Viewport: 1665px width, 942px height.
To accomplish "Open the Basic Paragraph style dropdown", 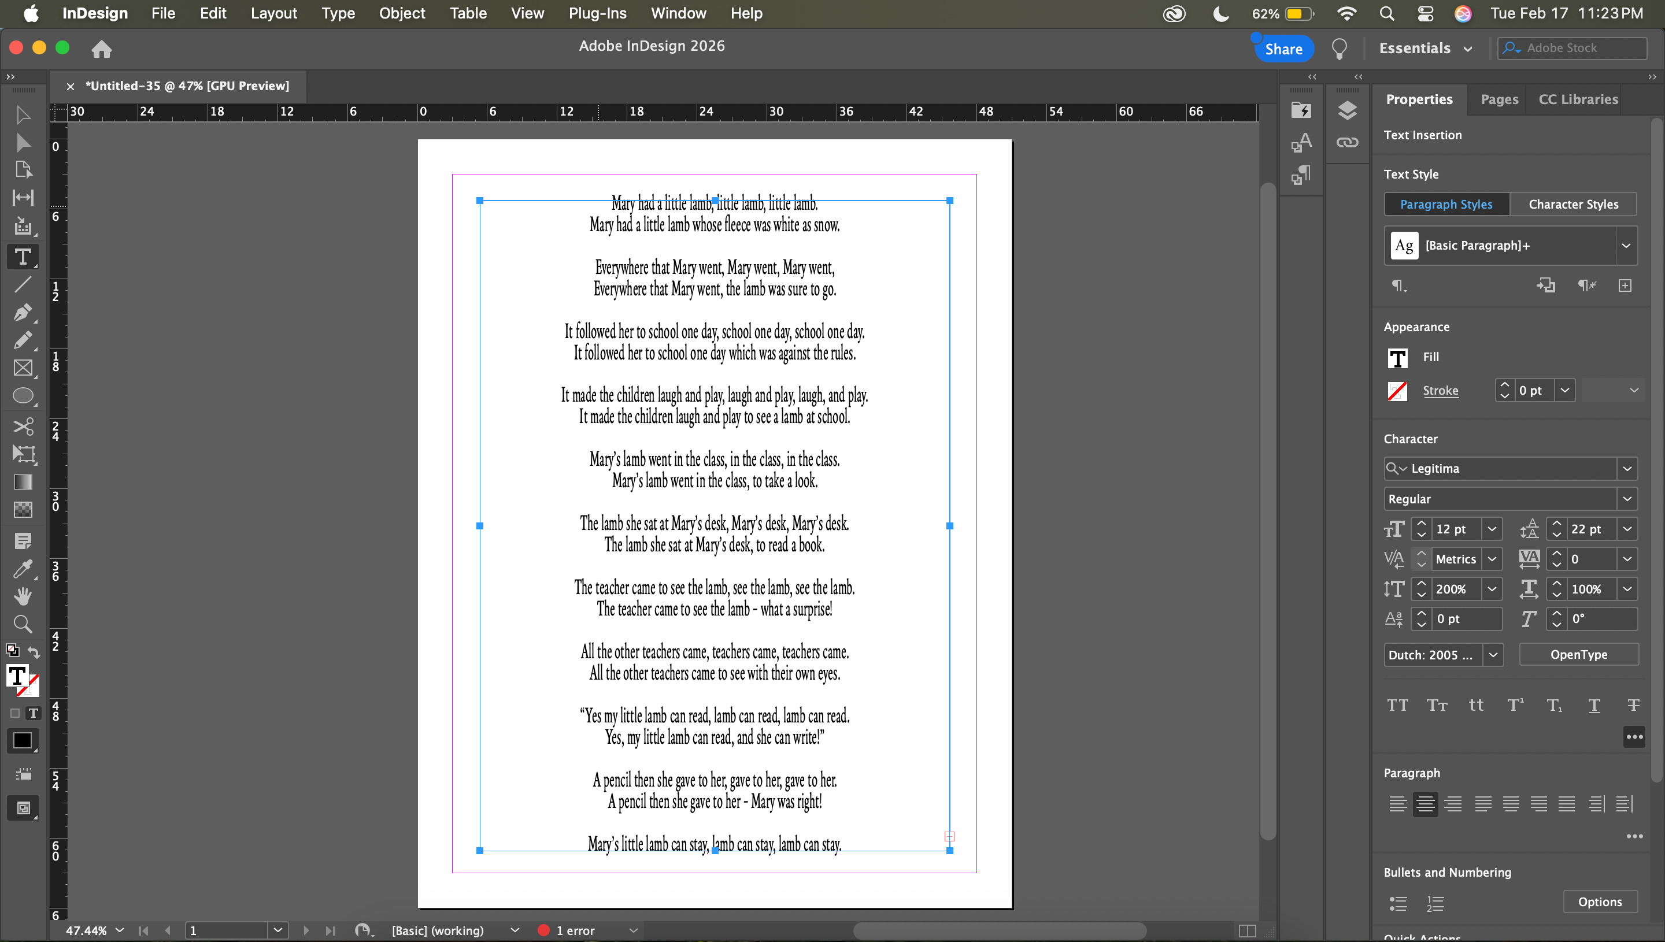I will coord(1626,246).
